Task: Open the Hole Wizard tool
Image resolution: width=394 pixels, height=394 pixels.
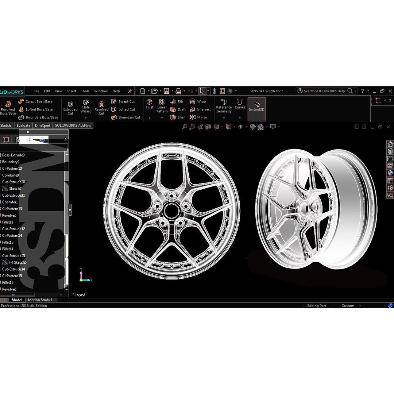Action: tap(86, 107)
